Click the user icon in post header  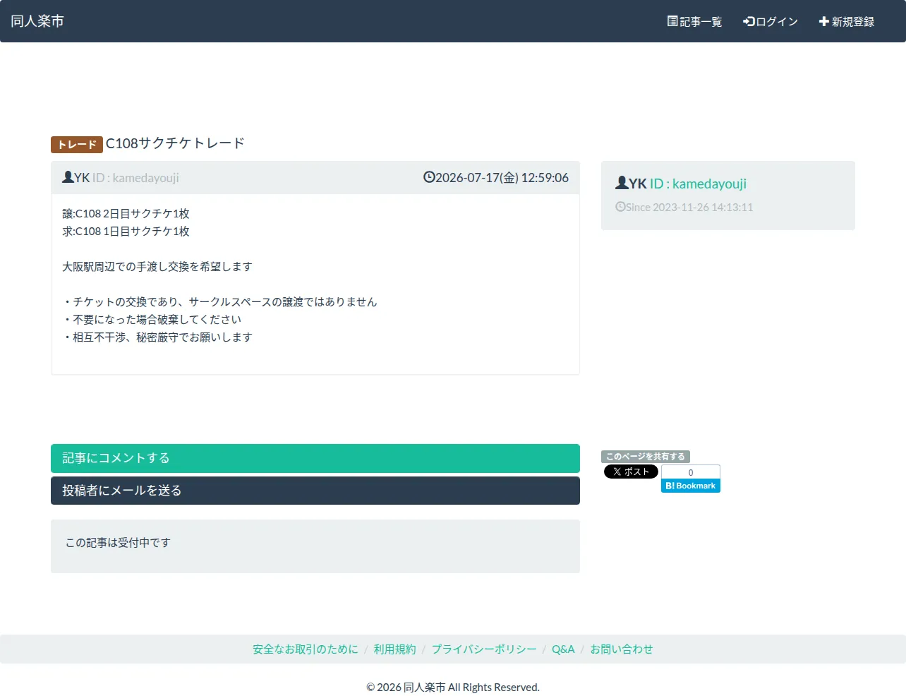tap(68, 177)
